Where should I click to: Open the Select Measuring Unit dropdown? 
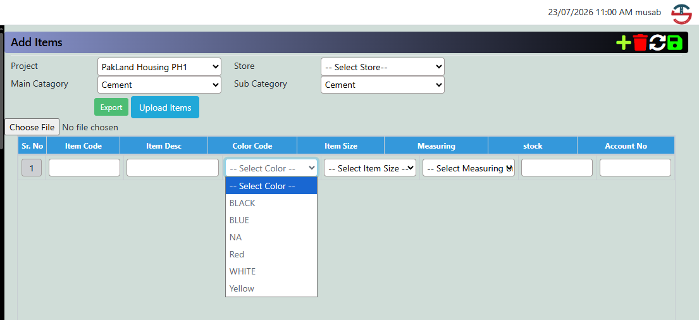(469, 168)
